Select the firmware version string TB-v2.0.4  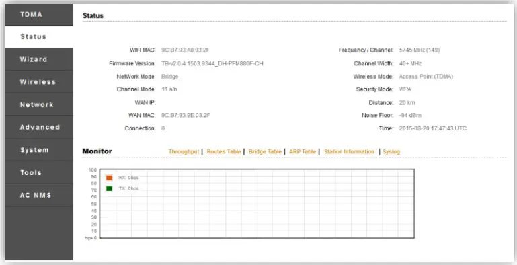tap(212, 63)
